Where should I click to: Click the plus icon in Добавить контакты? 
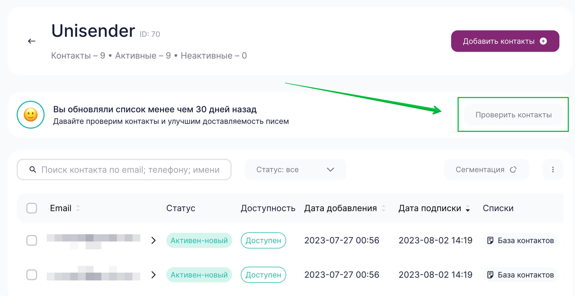pyautogui.click(x=543, y=41)
